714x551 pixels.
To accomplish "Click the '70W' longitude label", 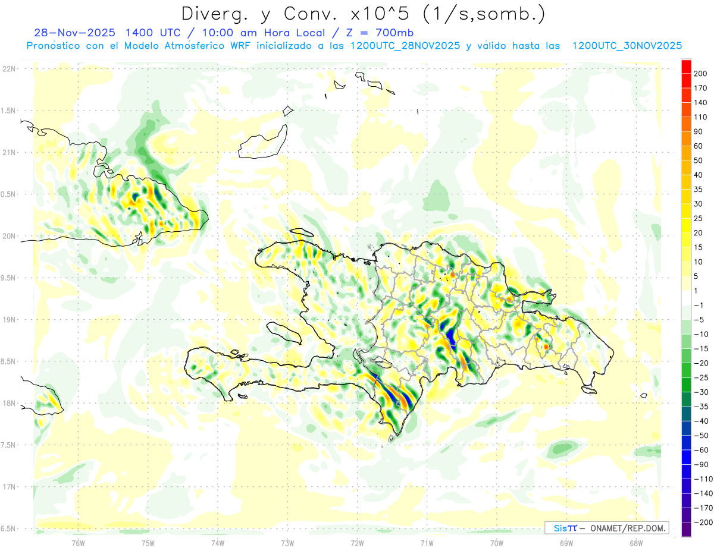I will tap(497, 542).
